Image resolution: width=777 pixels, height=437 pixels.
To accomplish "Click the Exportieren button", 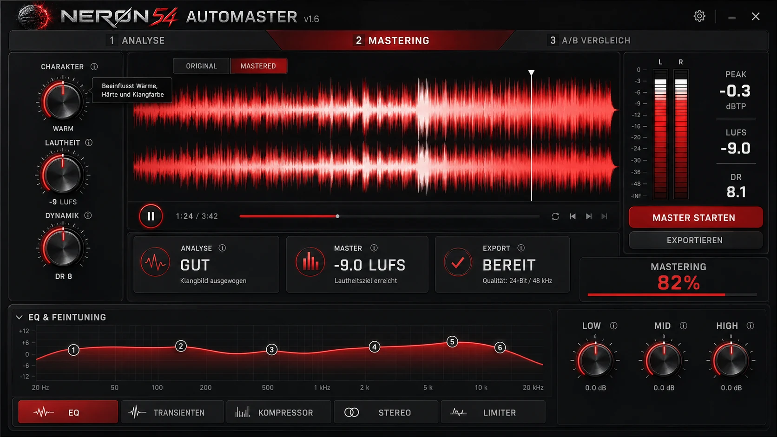I will (696, 240).
